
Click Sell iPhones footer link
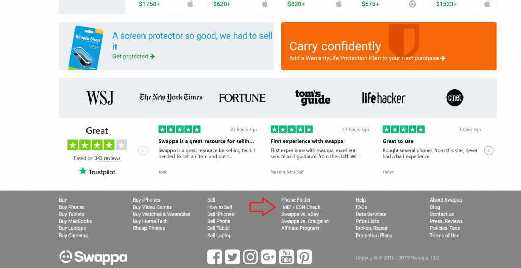221,214
